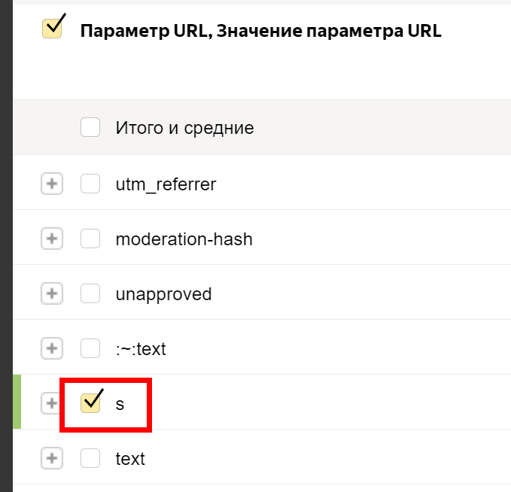Click the moderation-hash label
The width and height of the screenshot is (511, 492).
tap(184, 239)
